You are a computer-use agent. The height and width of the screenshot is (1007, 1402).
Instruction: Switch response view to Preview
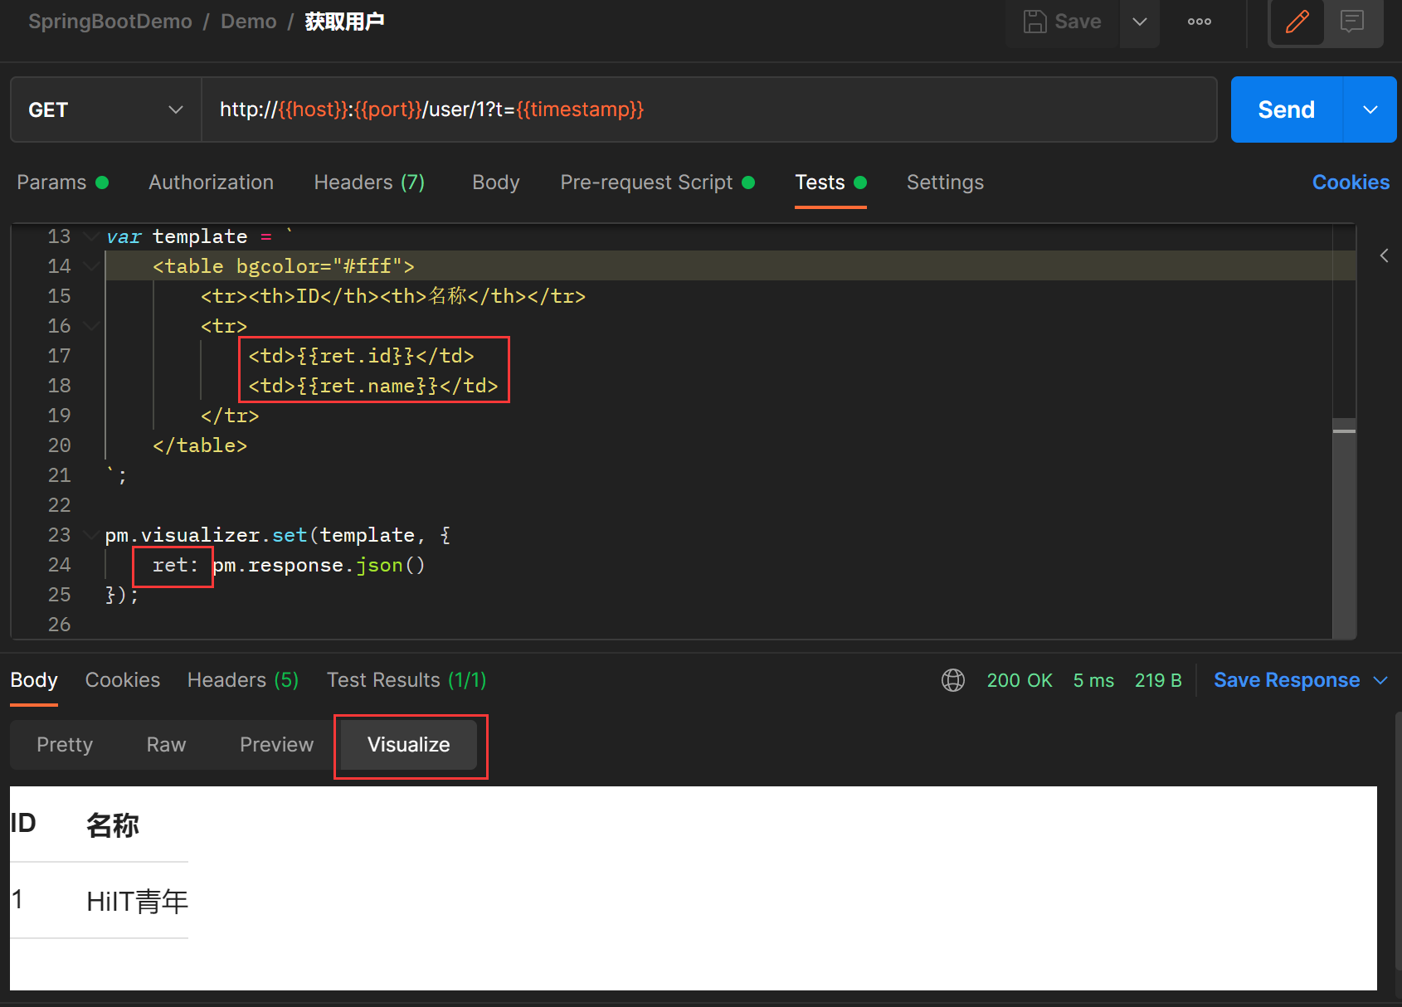click(x=276, y=745)
